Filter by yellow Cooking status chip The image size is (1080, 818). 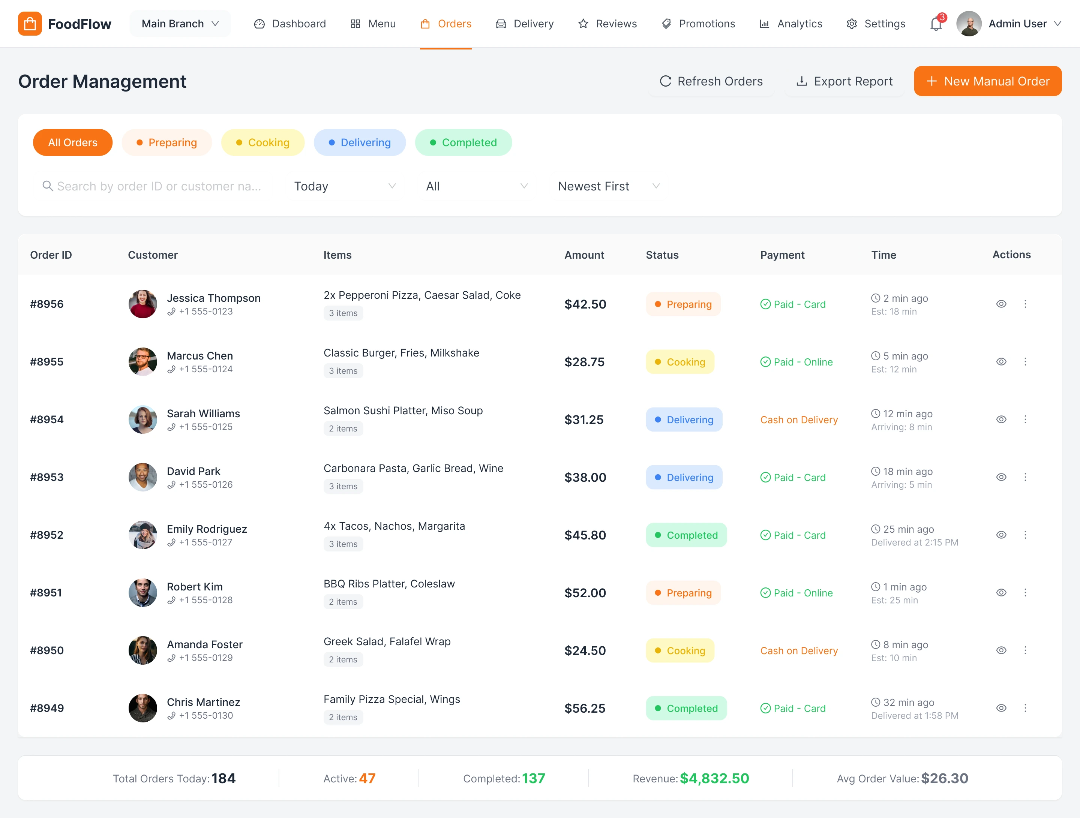tap(262, 142)
